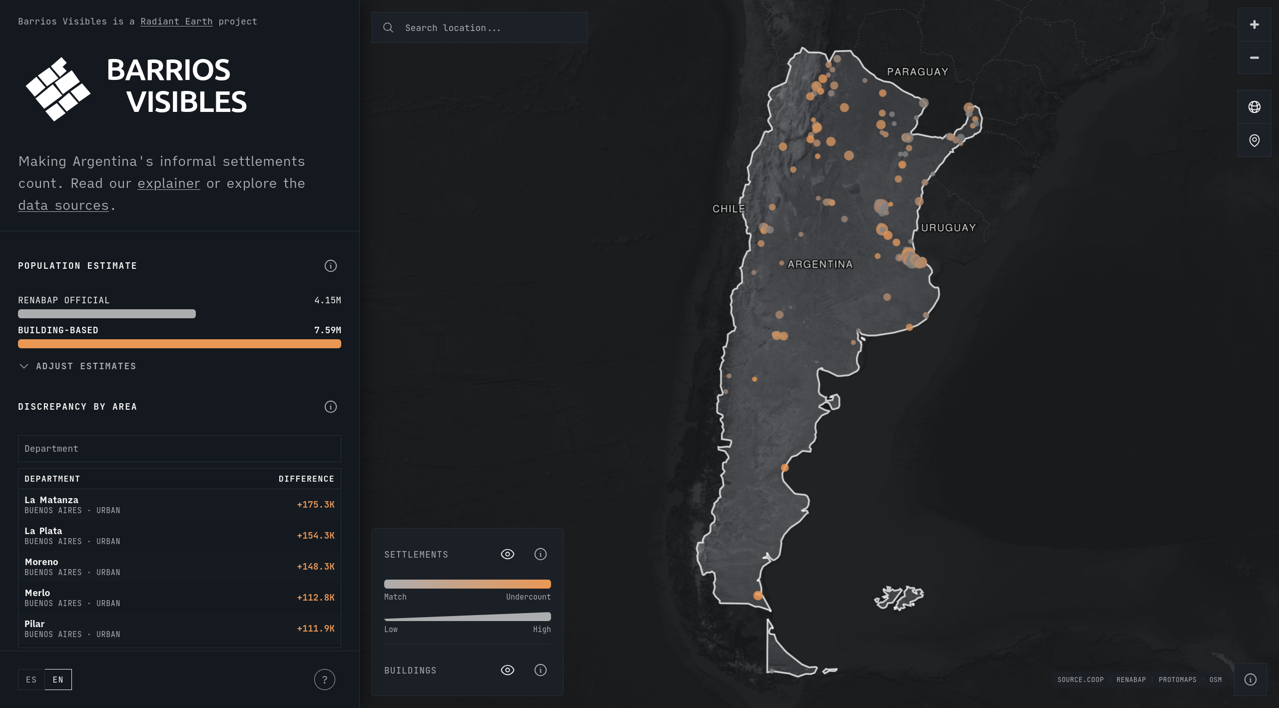Click the PARAGUAY map label
Viewport: 1279px width, 708px height.
[918, 72]
